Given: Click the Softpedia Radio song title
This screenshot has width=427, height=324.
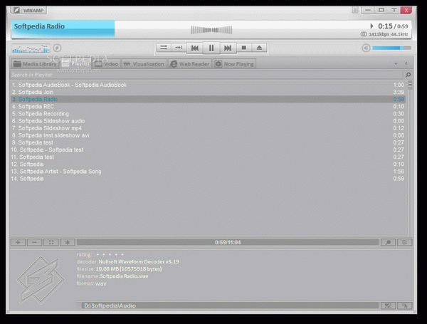Looking at the screenshot, I should (x=39, y=26).
